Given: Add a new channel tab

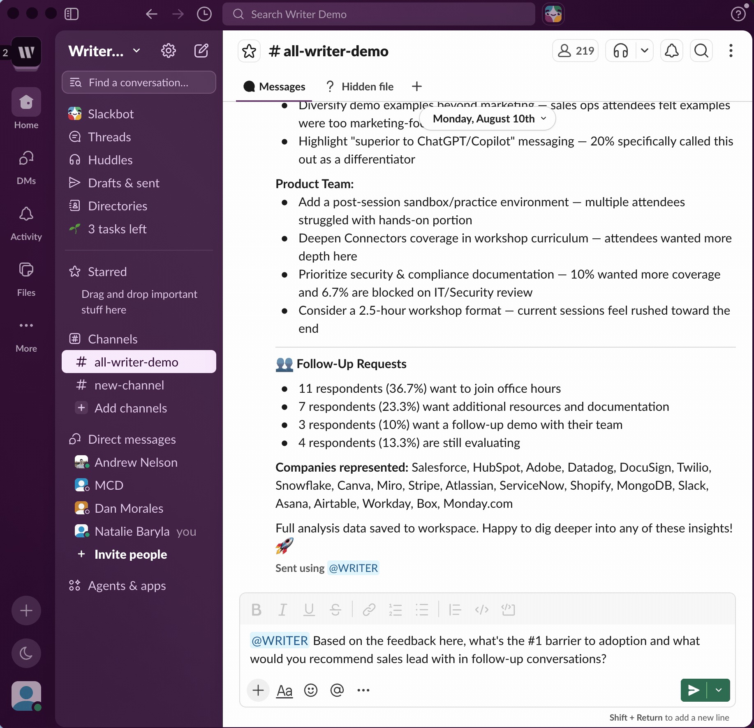Looking at the screenshot, I should click(x=417, y=87).
